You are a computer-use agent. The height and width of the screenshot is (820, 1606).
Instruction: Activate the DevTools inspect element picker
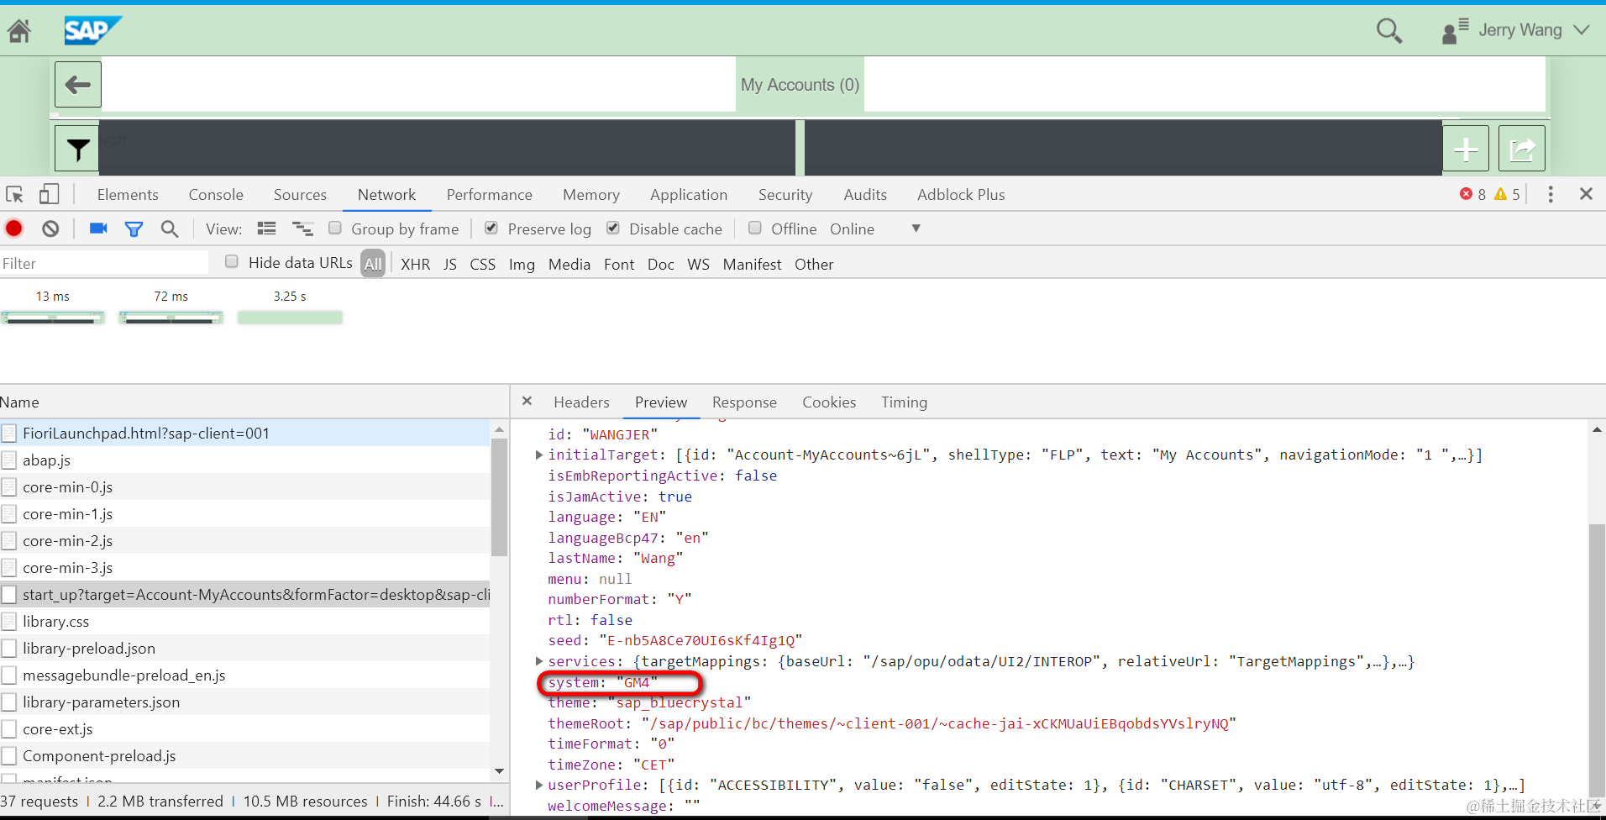click(15, 195)
